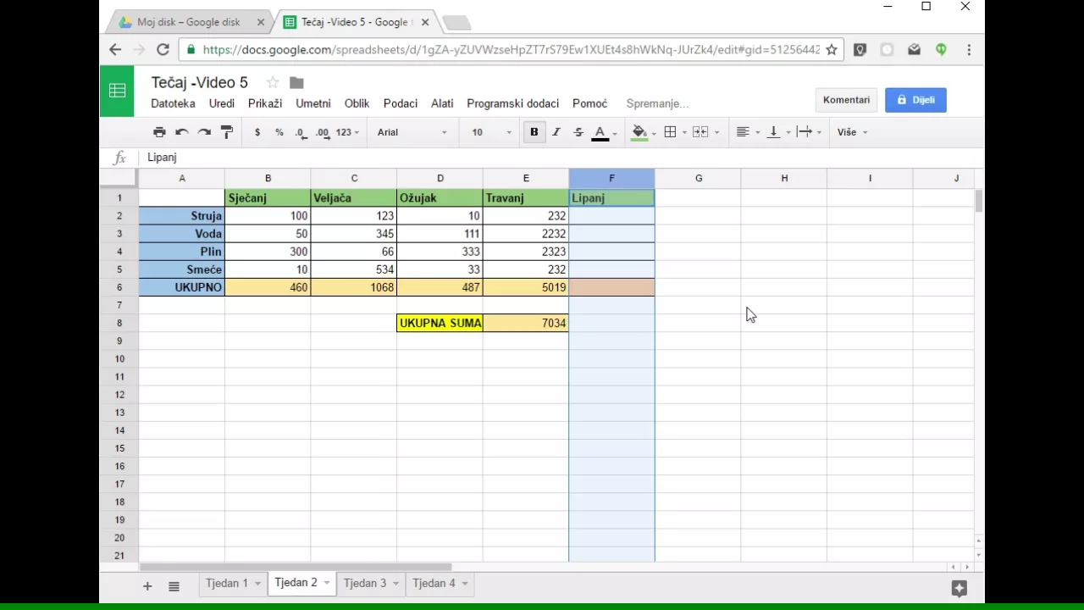
Task: Format the cell as currency with the $ icon
Action: pyautogui.click(x=257, y=132)
